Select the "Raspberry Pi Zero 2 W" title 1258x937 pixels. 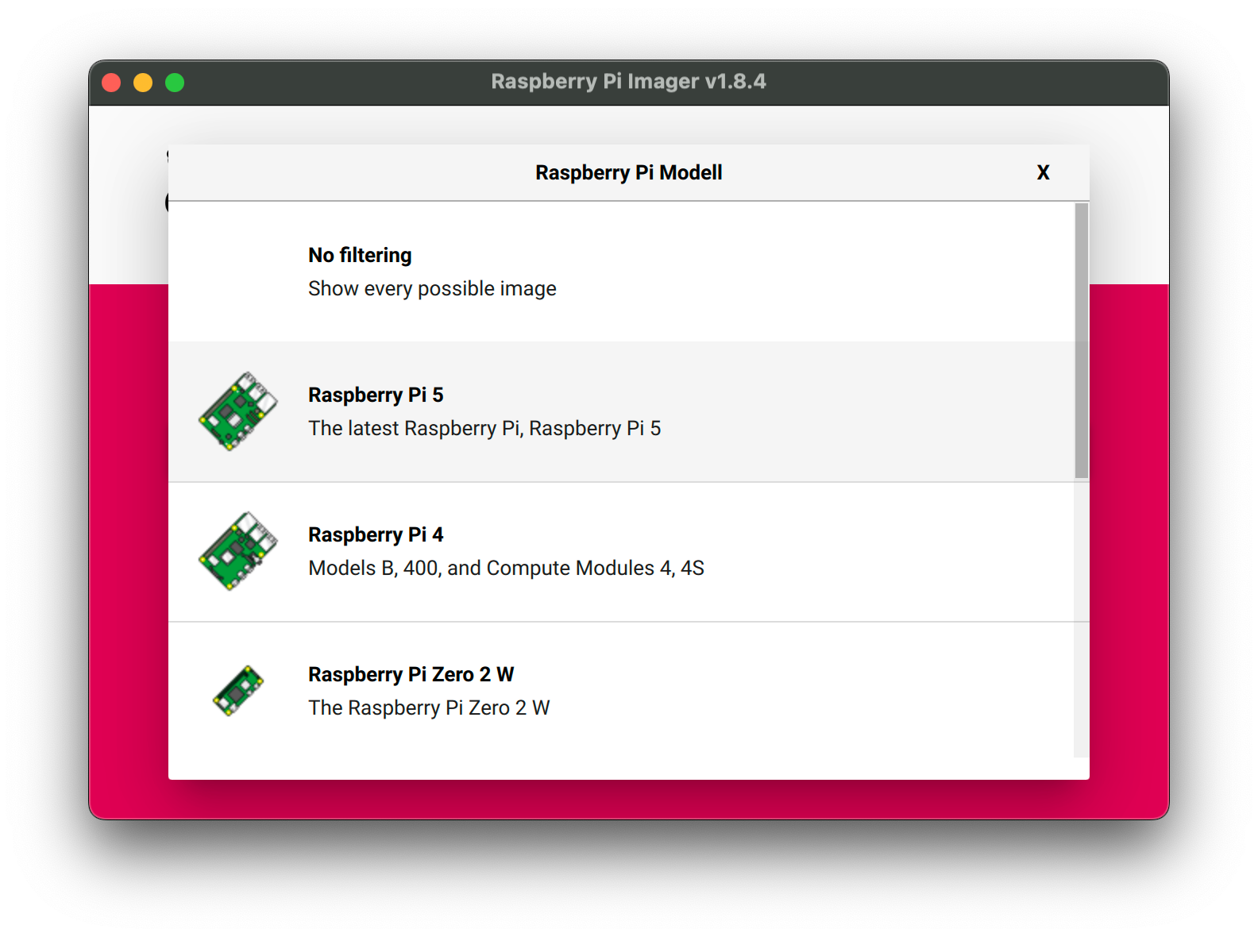(x=411, y=674)
